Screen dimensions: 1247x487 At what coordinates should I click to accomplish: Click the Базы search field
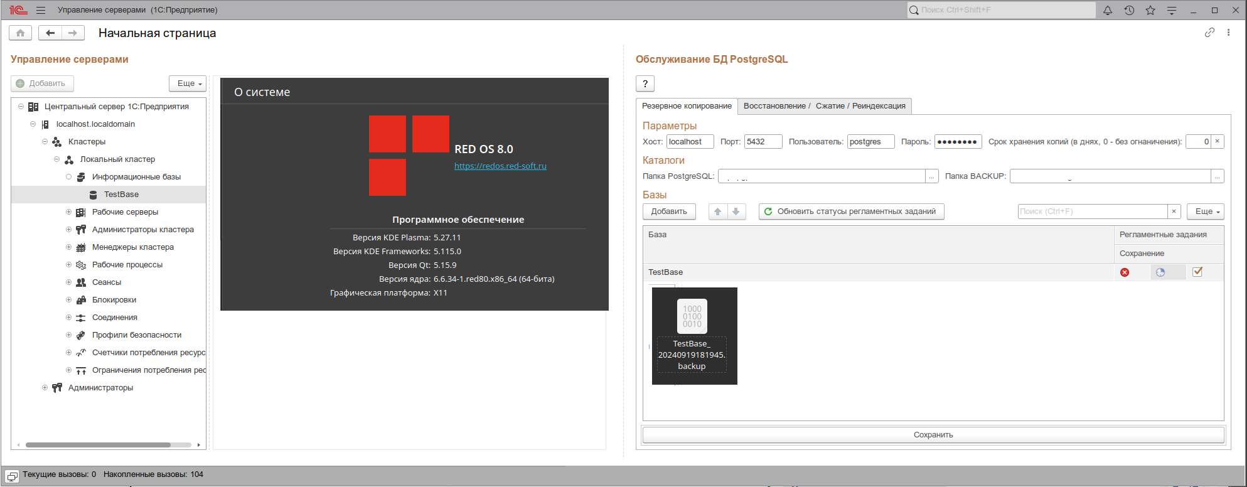pyautogui.click(x=1093, y=211)
